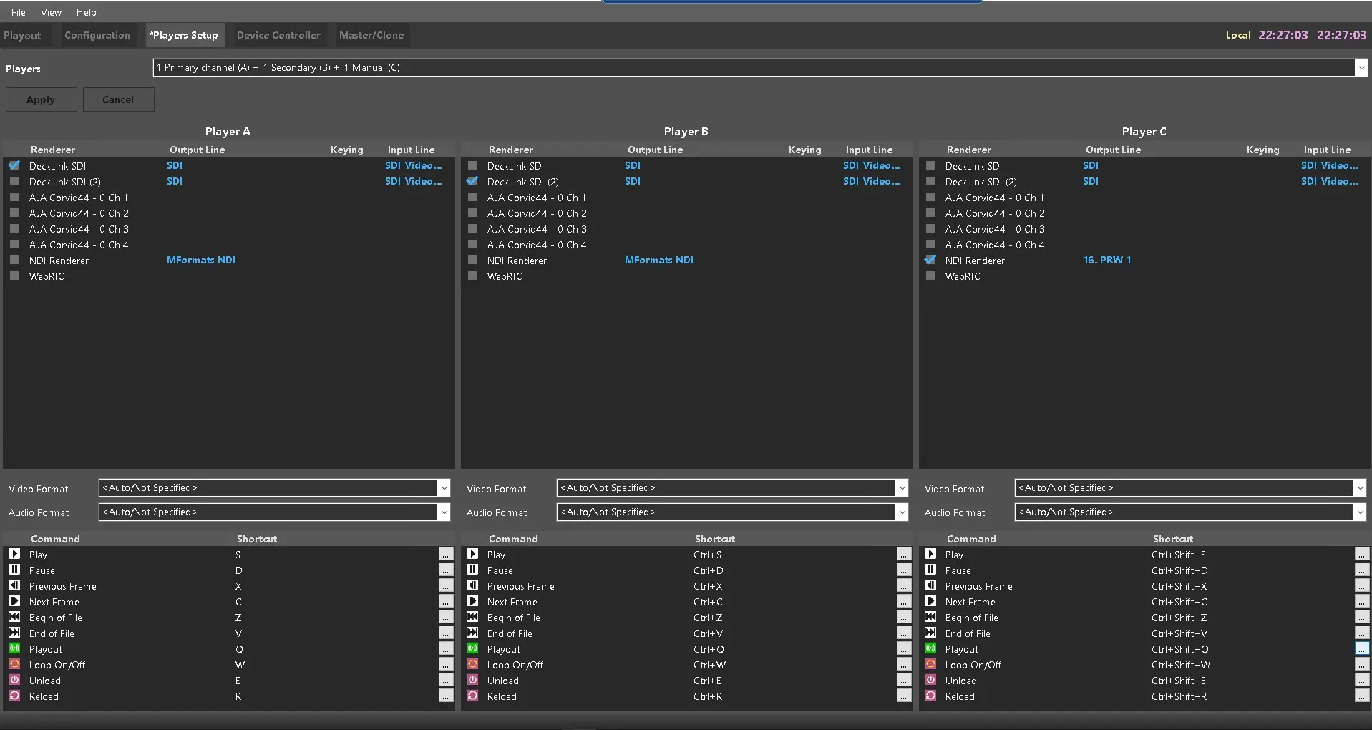The image size is (1372, 730).
Task: Open MFormats NDI output line for Player A
Action: pyautogui.click(x=201, y=260)
